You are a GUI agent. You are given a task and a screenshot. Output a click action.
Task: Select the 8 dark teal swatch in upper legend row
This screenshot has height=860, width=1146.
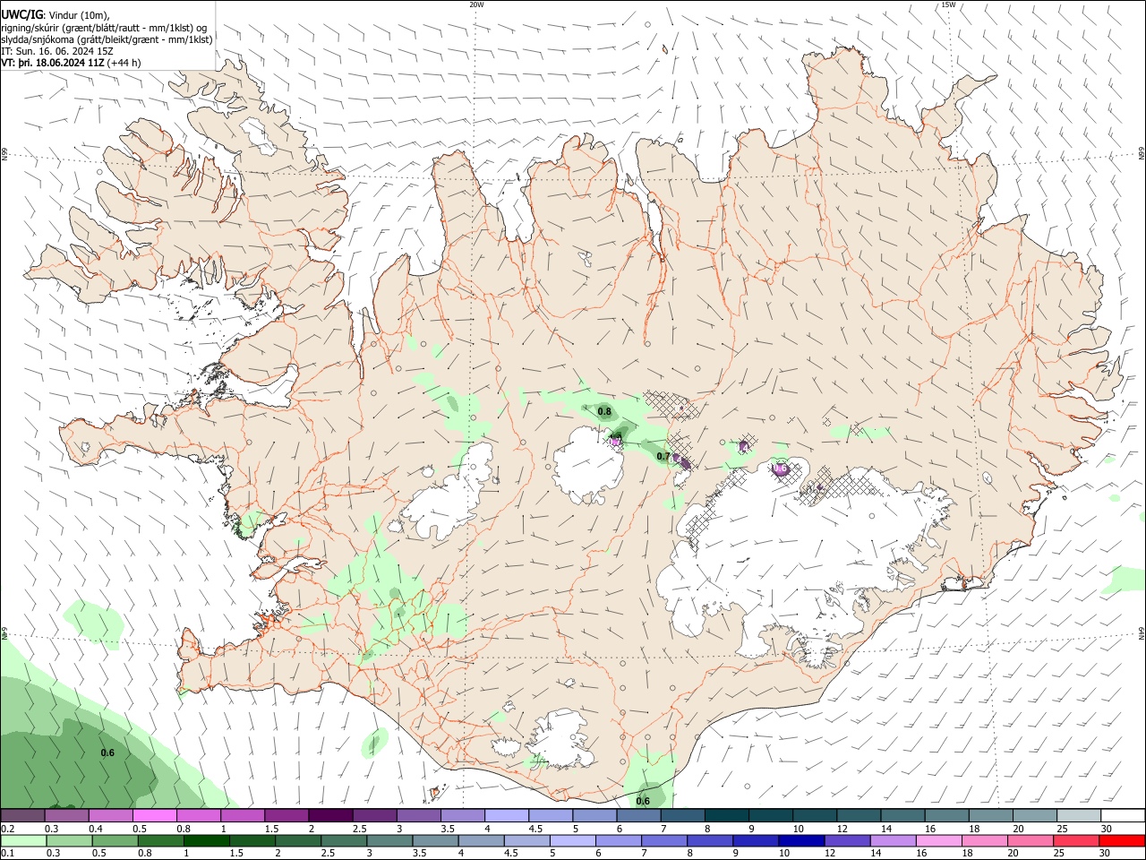[727, 815]
